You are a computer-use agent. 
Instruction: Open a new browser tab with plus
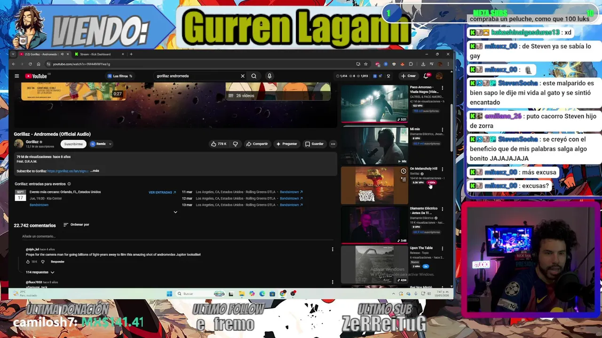tap(131, 54)
